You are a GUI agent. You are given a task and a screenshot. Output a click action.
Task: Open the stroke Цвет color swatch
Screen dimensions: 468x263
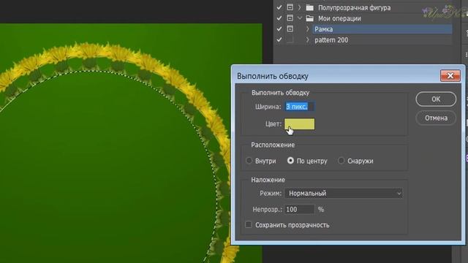[299, 124]
